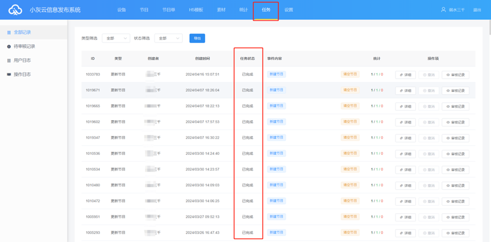Click the grid icon beside 用户日志
Viewport: 491px width, 242px height.
[x=9, y=60]
